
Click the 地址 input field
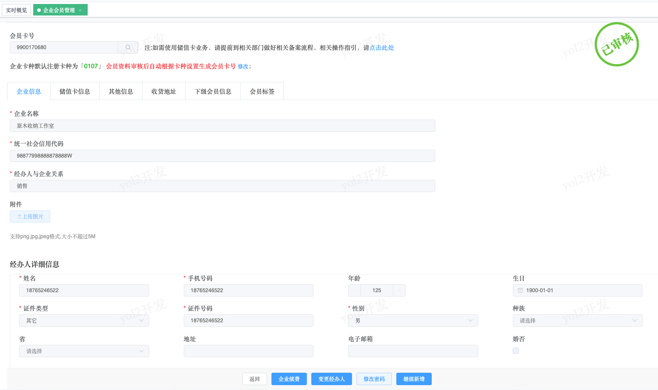248,351
